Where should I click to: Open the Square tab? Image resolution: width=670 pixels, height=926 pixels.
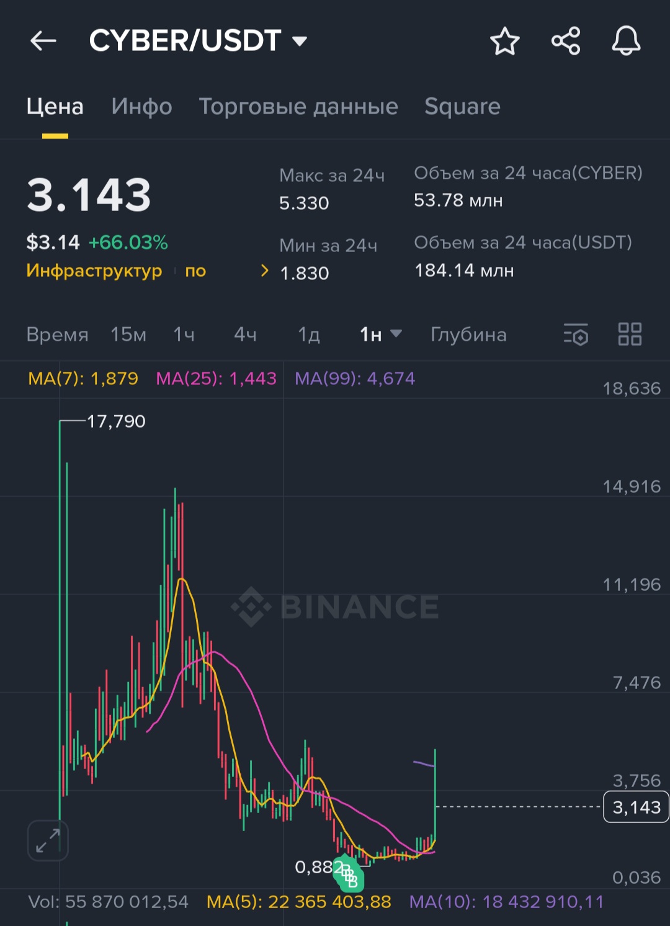pos(462,106)
